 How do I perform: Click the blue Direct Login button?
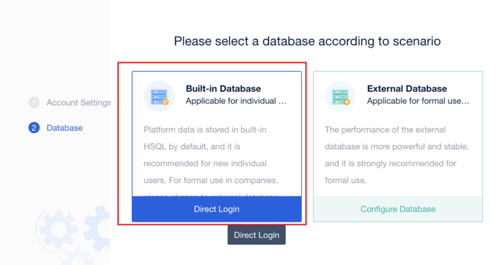point(217,209)
